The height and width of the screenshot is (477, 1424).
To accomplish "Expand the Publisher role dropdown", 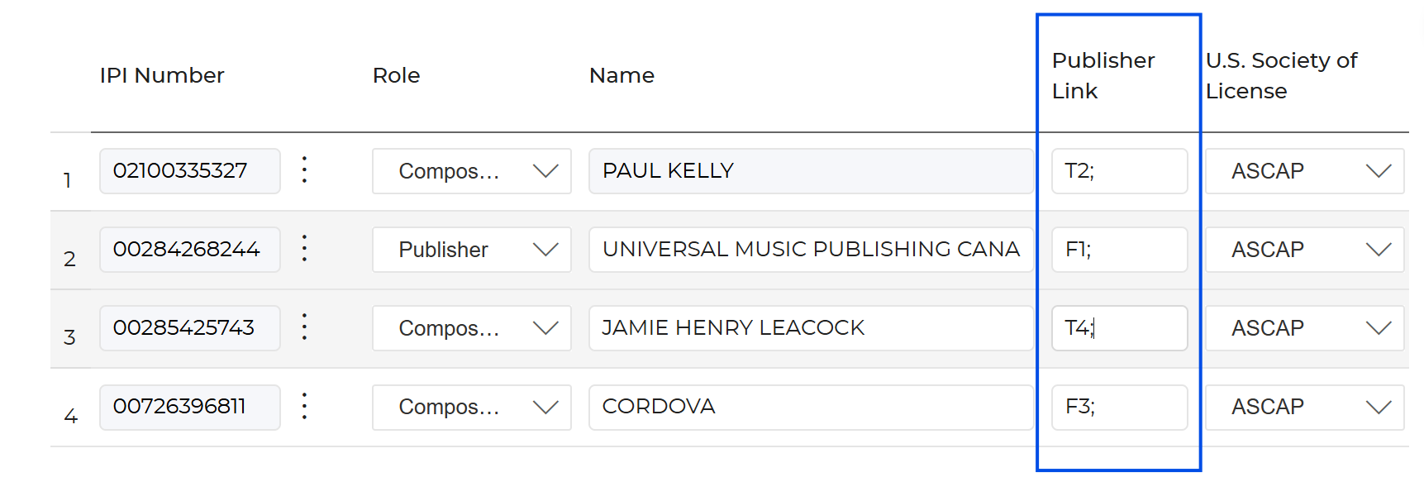I will [471, 250].
